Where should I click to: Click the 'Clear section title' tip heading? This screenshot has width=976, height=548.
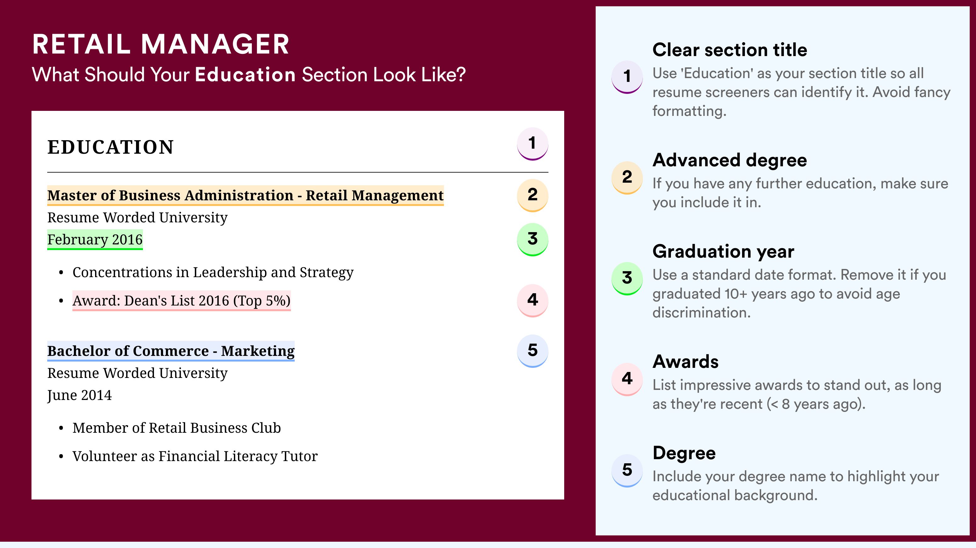730,50
